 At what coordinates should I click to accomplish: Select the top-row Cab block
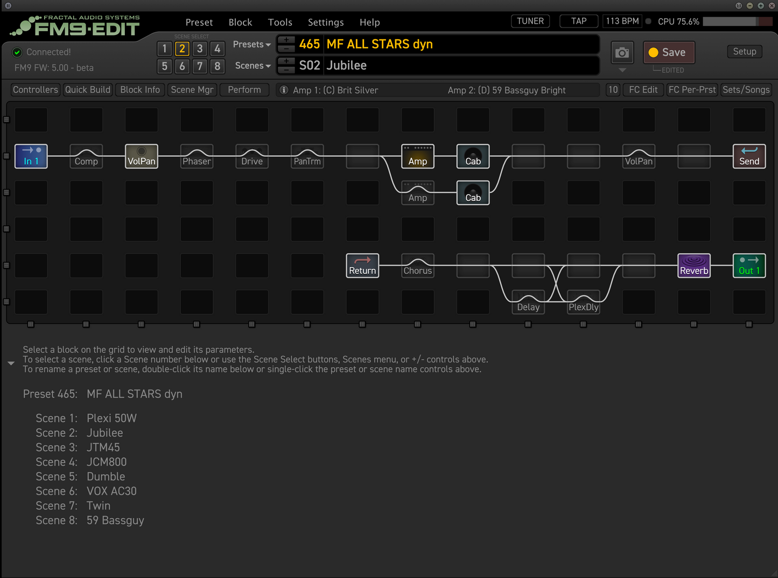(473, 156)
